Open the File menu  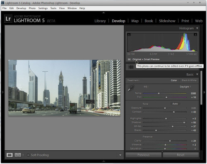[x=5, y=8]
